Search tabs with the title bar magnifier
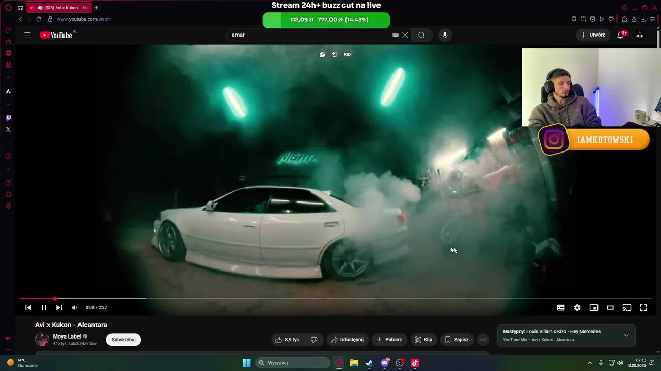Screen dimensions: 661x371 click(x=624, y=8)
